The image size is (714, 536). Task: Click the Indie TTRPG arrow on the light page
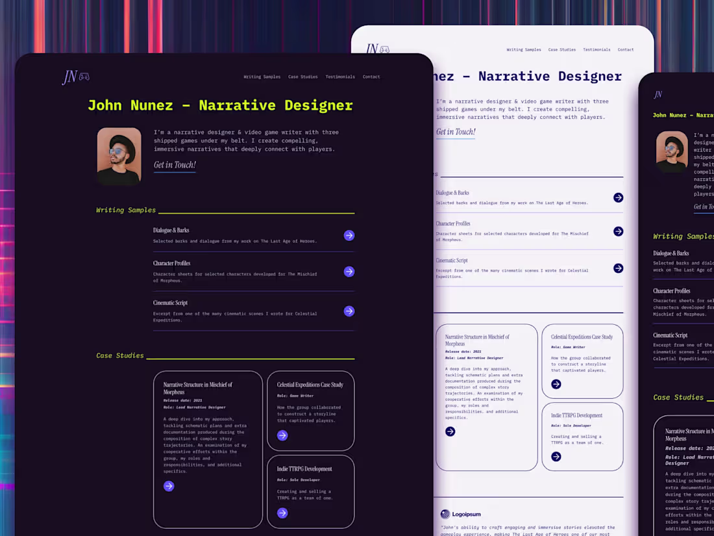tap(556, 457)
